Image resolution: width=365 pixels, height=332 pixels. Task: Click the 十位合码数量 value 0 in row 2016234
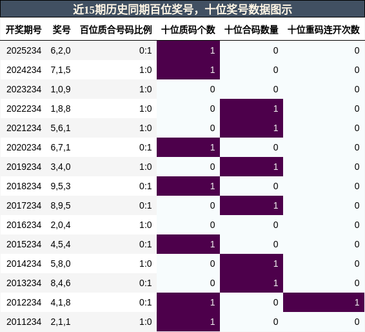[x=275, y=225]
